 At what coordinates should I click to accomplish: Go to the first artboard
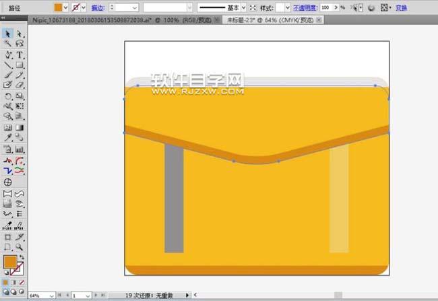[59, 295]
